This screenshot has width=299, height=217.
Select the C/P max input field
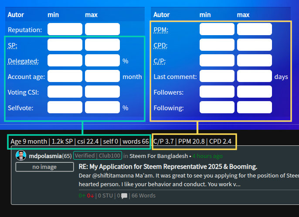tap(255, 60)
